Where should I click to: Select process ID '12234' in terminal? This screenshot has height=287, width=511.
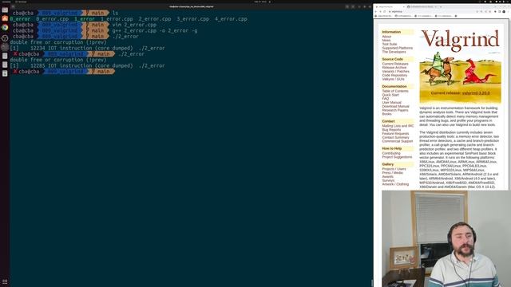pos(38,48)
